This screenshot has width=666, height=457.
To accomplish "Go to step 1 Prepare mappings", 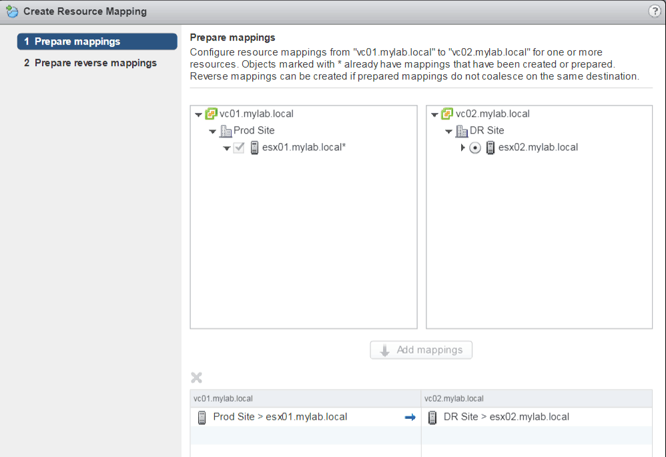I will pos(97,41).
